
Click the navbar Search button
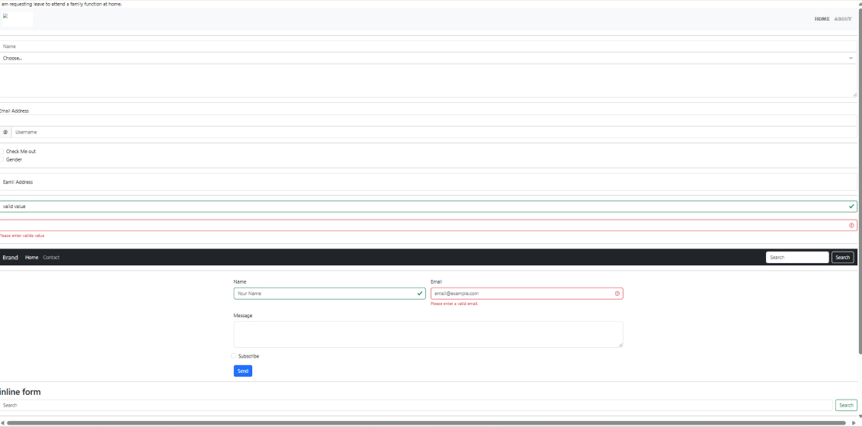tap(843, 257)
